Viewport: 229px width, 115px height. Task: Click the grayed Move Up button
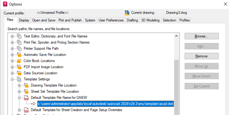(x=202, y=66)
